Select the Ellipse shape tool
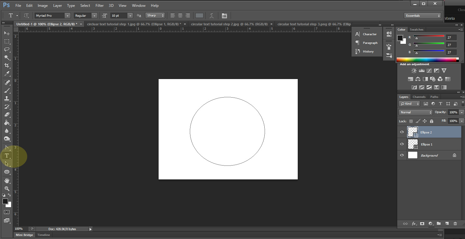The image size is (465, 239). coord(6,172)
